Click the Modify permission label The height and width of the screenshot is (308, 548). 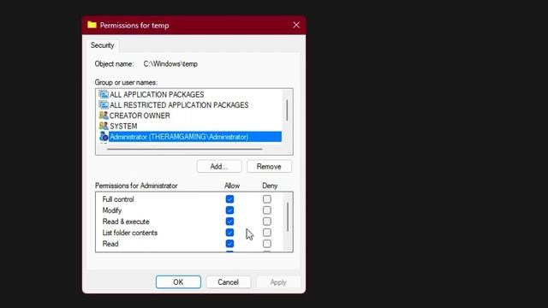click(x=112, y=210)
